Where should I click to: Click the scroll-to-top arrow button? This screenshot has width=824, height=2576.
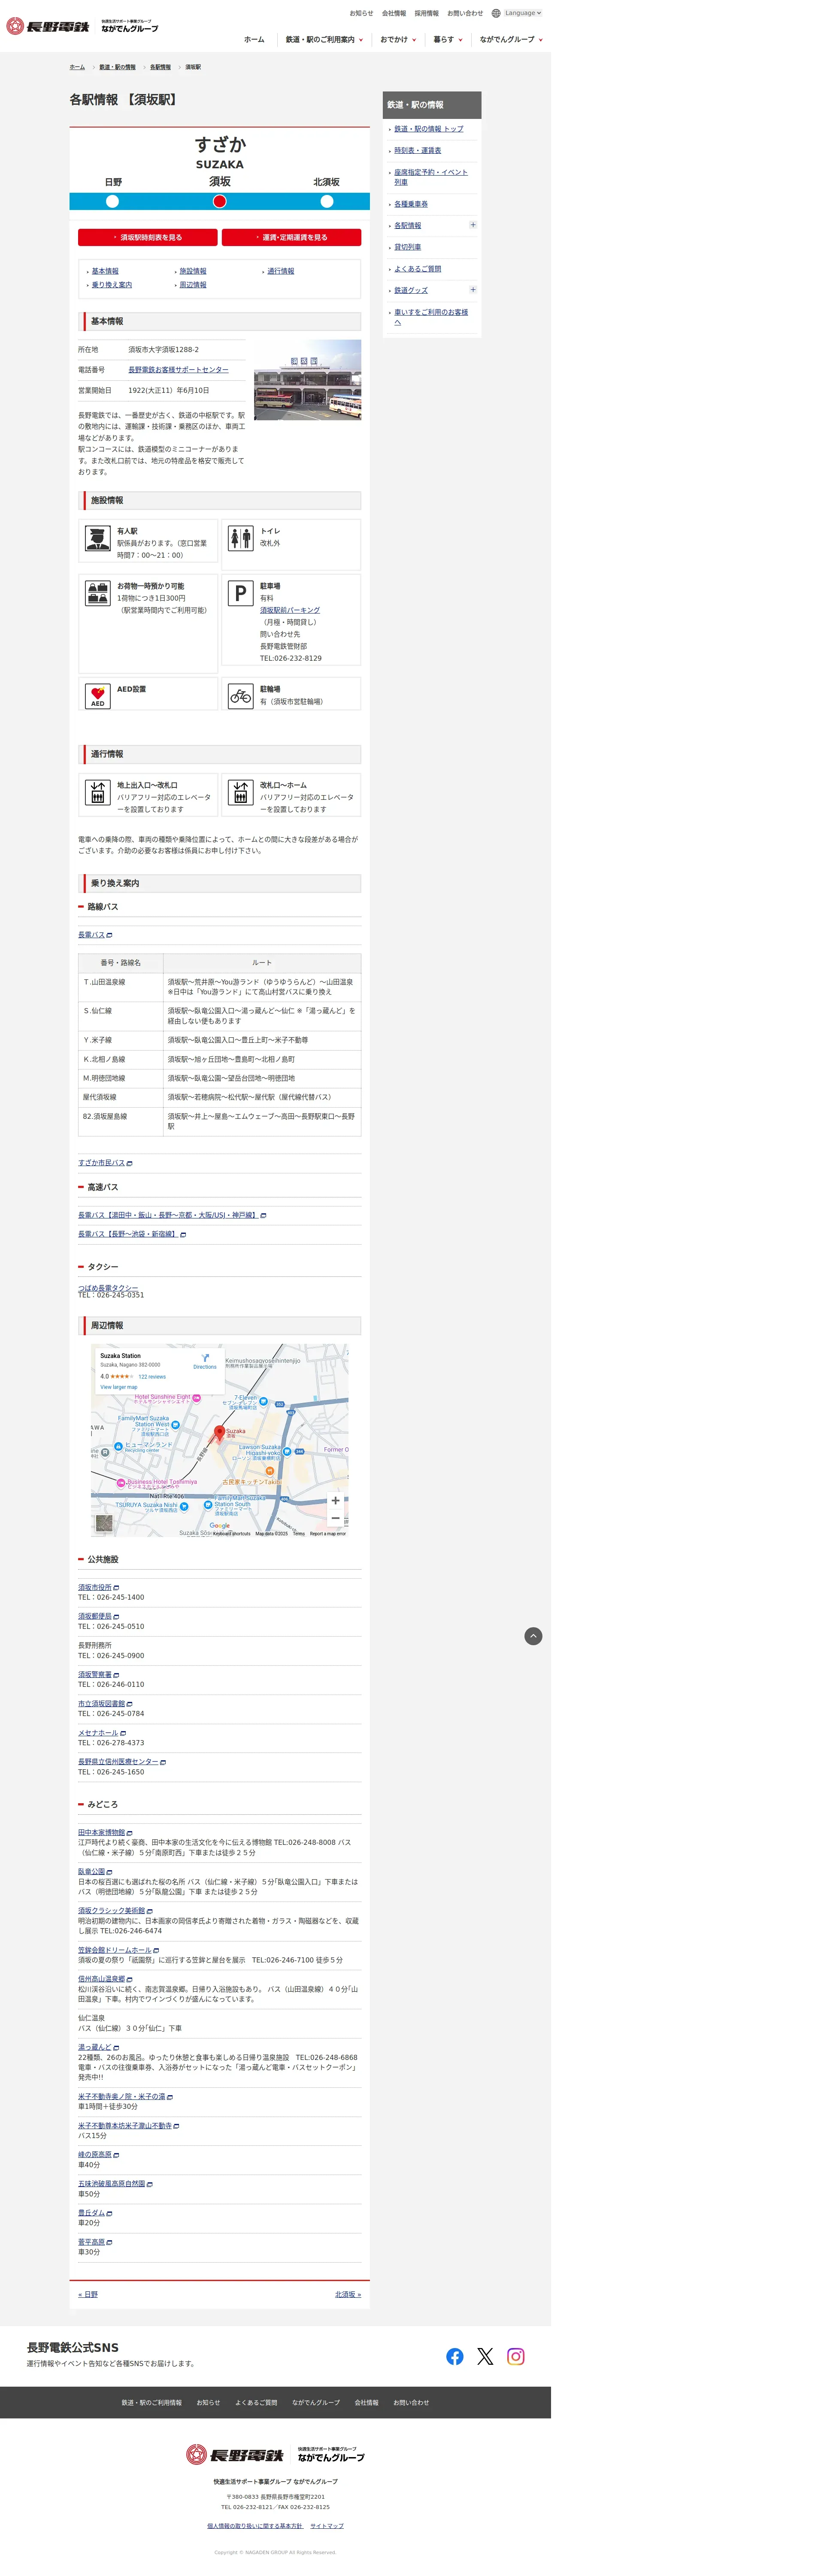coord(533,1636)
